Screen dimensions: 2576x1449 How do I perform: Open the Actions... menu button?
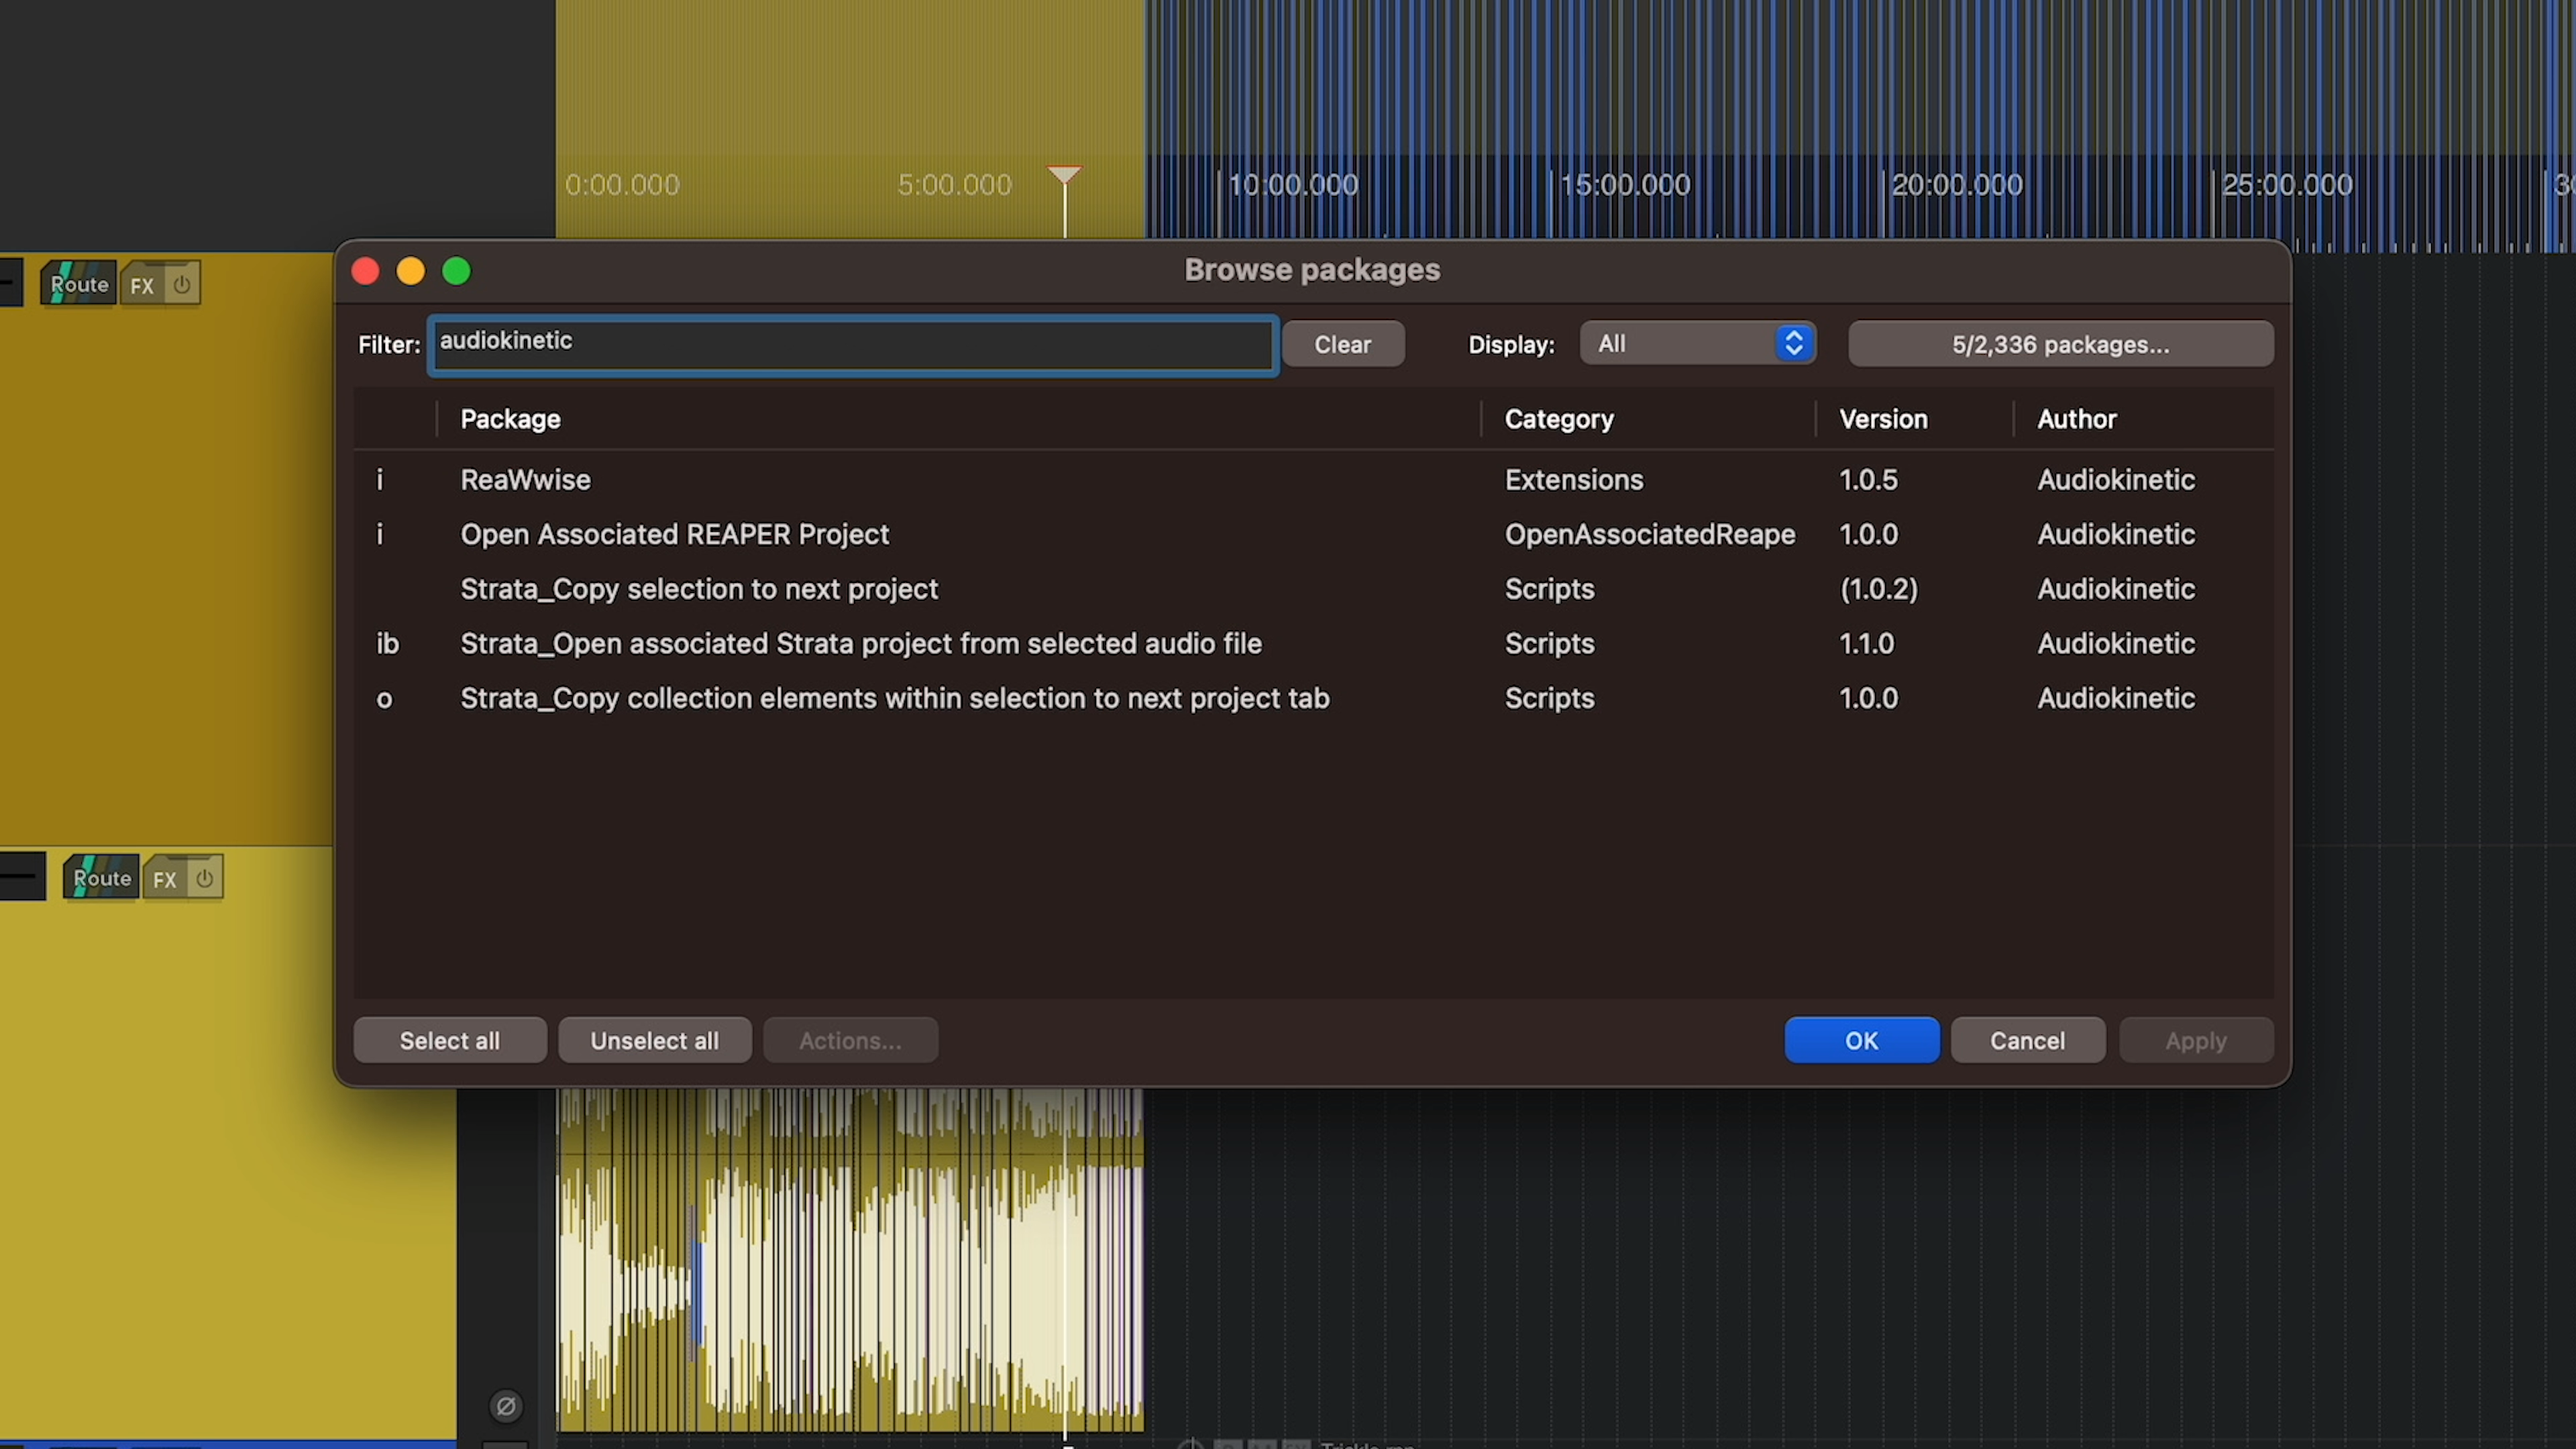[850, 1040]
